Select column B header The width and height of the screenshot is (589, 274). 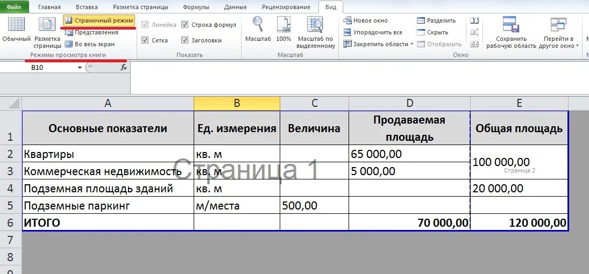[237, 104]
